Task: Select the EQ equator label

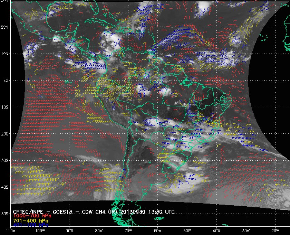Action: point(6,81)
